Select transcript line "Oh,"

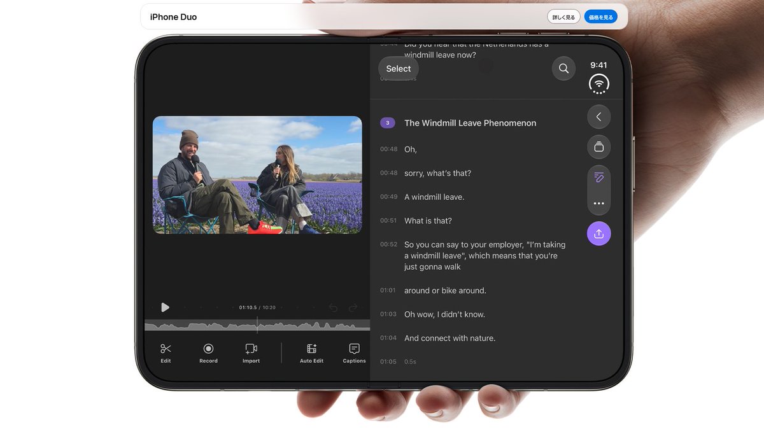point(411,150)
